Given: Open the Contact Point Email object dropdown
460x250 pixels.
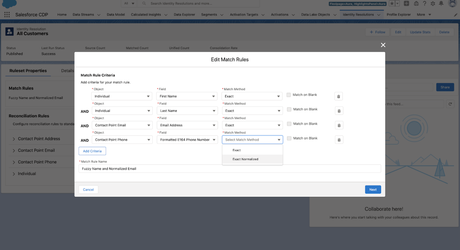Looking at the screenshot, I should [x=122, y=125].
